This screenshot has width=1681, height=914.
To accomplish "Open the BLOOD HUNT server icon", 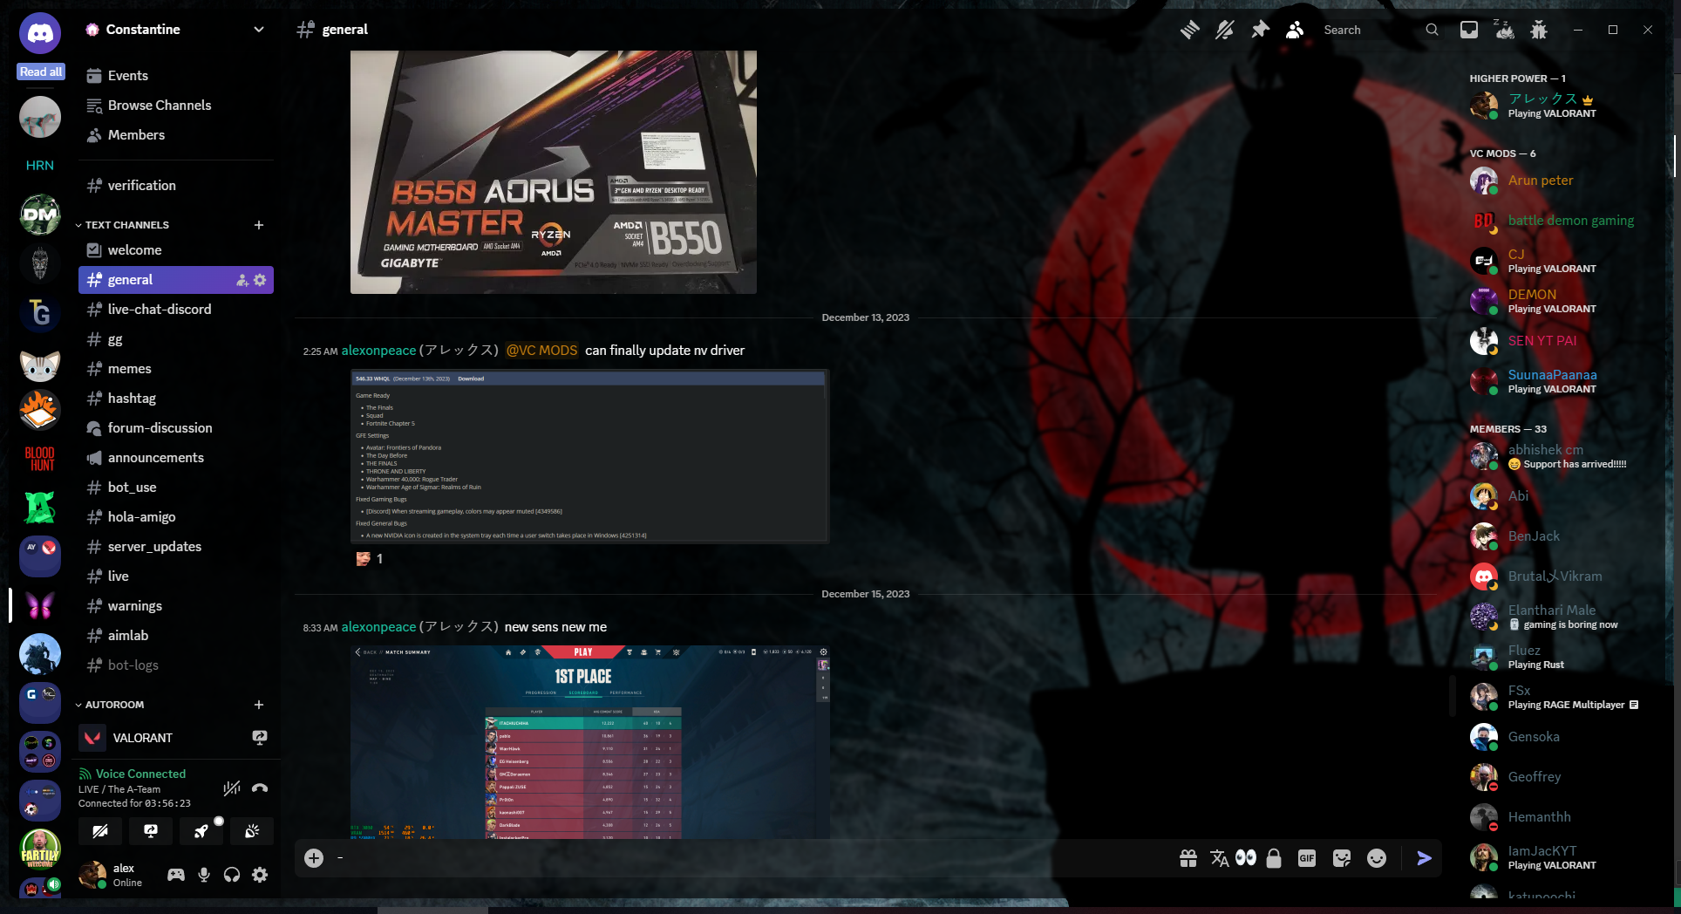I will pos(40,459).
